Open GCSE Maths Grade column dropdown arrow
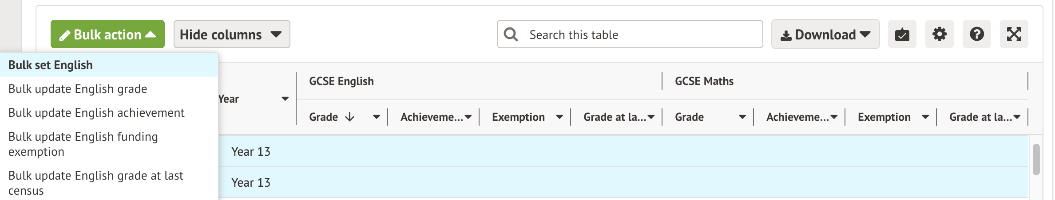Image resolution: width=1055 pixels, height=200 pixels. (x=742, y=117)
